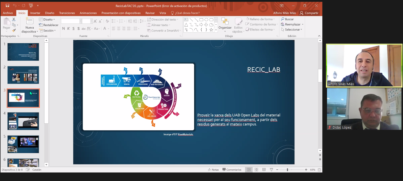Switch to Slide Sorter view icon
403x181 pixels.
pos(256,170)
